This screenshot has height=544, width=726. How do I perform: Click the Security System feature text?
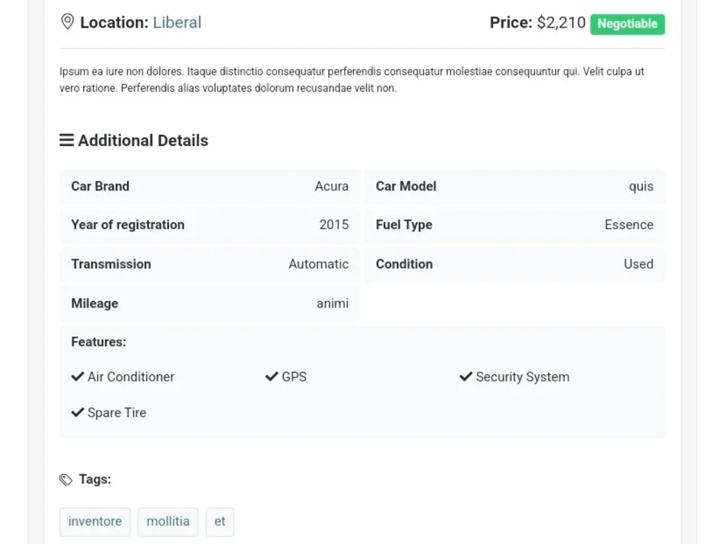coord(523,377)
